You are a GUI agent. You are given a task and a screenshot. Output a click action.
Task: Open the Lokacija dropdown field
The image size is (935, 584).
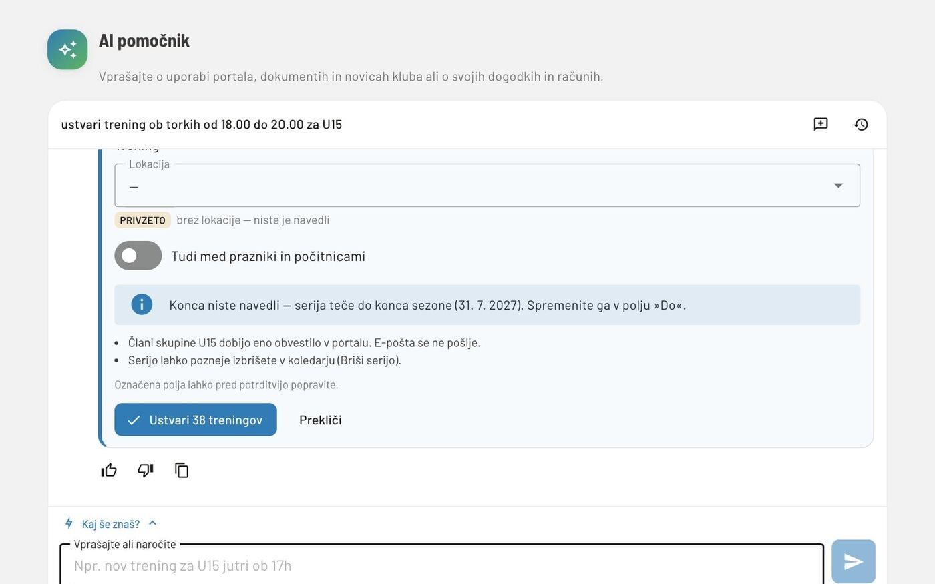tap(488, 186)
